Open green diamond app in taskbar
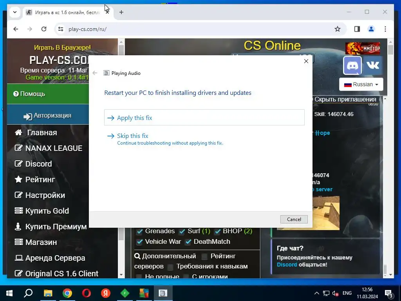 point(125,293)
